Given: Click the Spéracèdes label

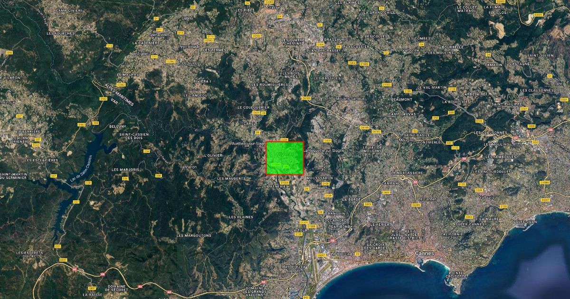Looking at the screenshot, I should pyautogui.click(x=160, y=35).
